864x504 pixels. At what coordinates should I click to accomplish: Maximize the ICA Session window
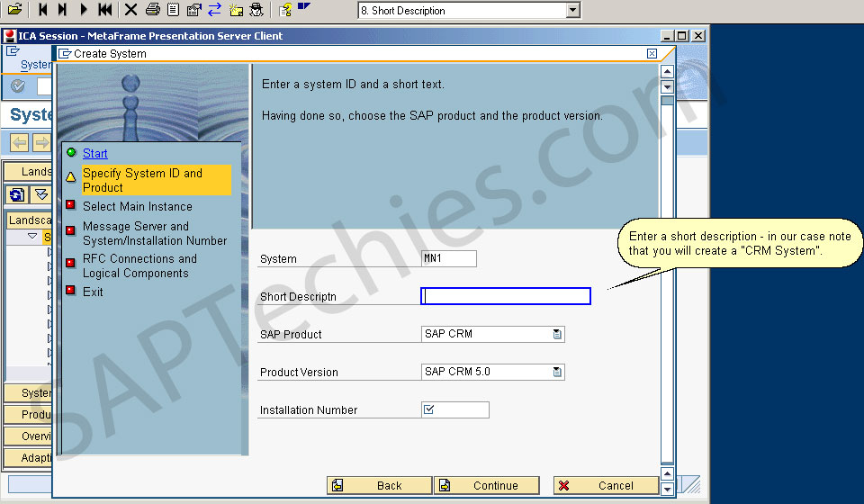click(682, 36)
